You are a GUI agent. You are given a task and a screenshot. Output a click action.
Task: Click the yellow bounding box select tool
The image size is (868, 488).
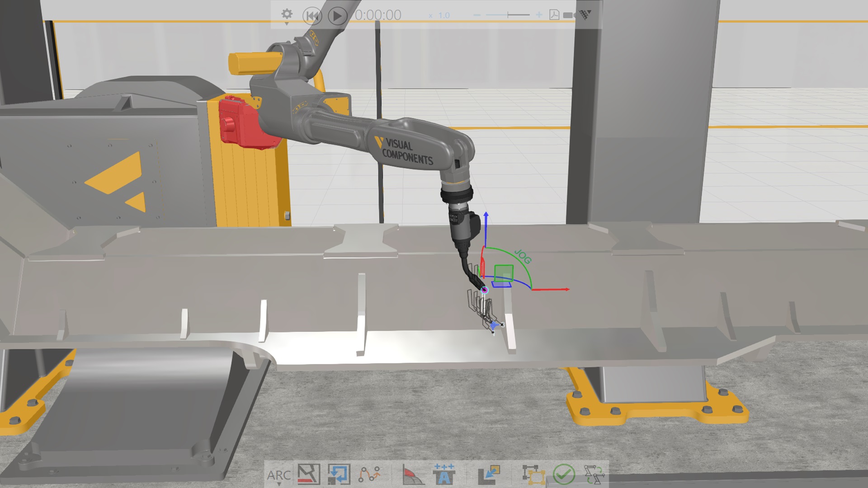coord(534,474)
